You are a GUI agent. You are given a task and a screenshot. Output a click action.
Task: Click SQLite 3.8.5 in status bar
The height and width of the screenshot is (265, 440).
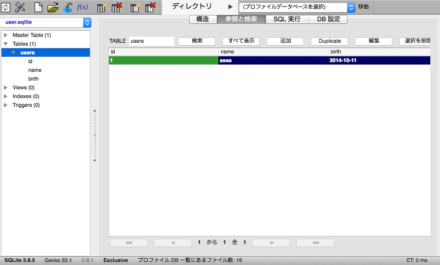19,260
